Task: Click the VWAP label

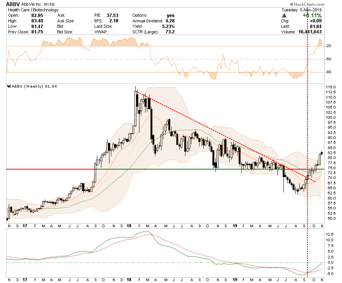Action: click(101, 32)
